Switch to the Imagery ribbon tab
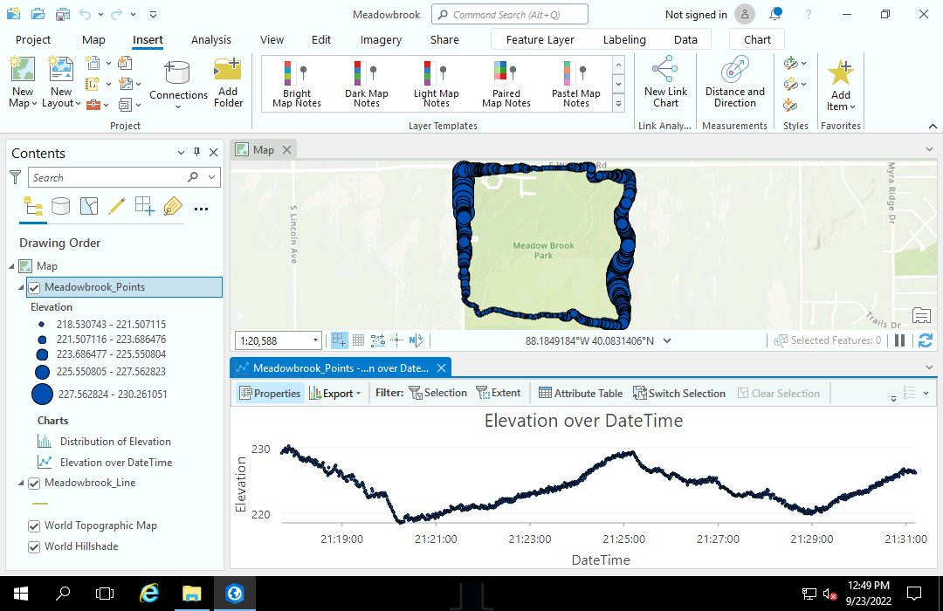 pyautogui.click(x=381, y=39)
